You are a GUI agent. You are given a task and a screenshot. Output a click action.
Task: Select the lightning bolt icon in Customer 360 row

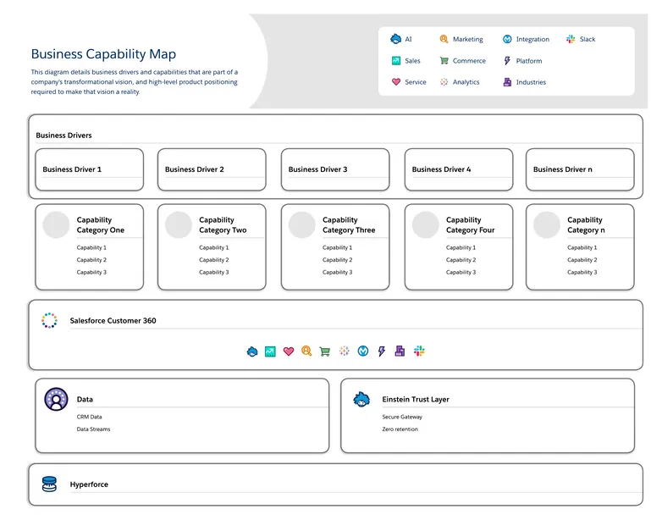(x=381, y=351)
